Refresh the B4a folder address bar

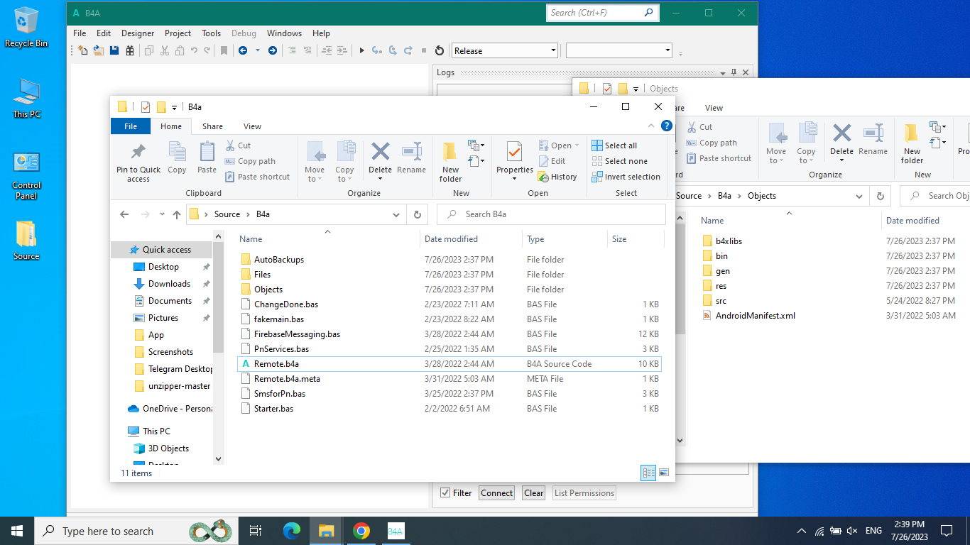[x=418, y=214]
